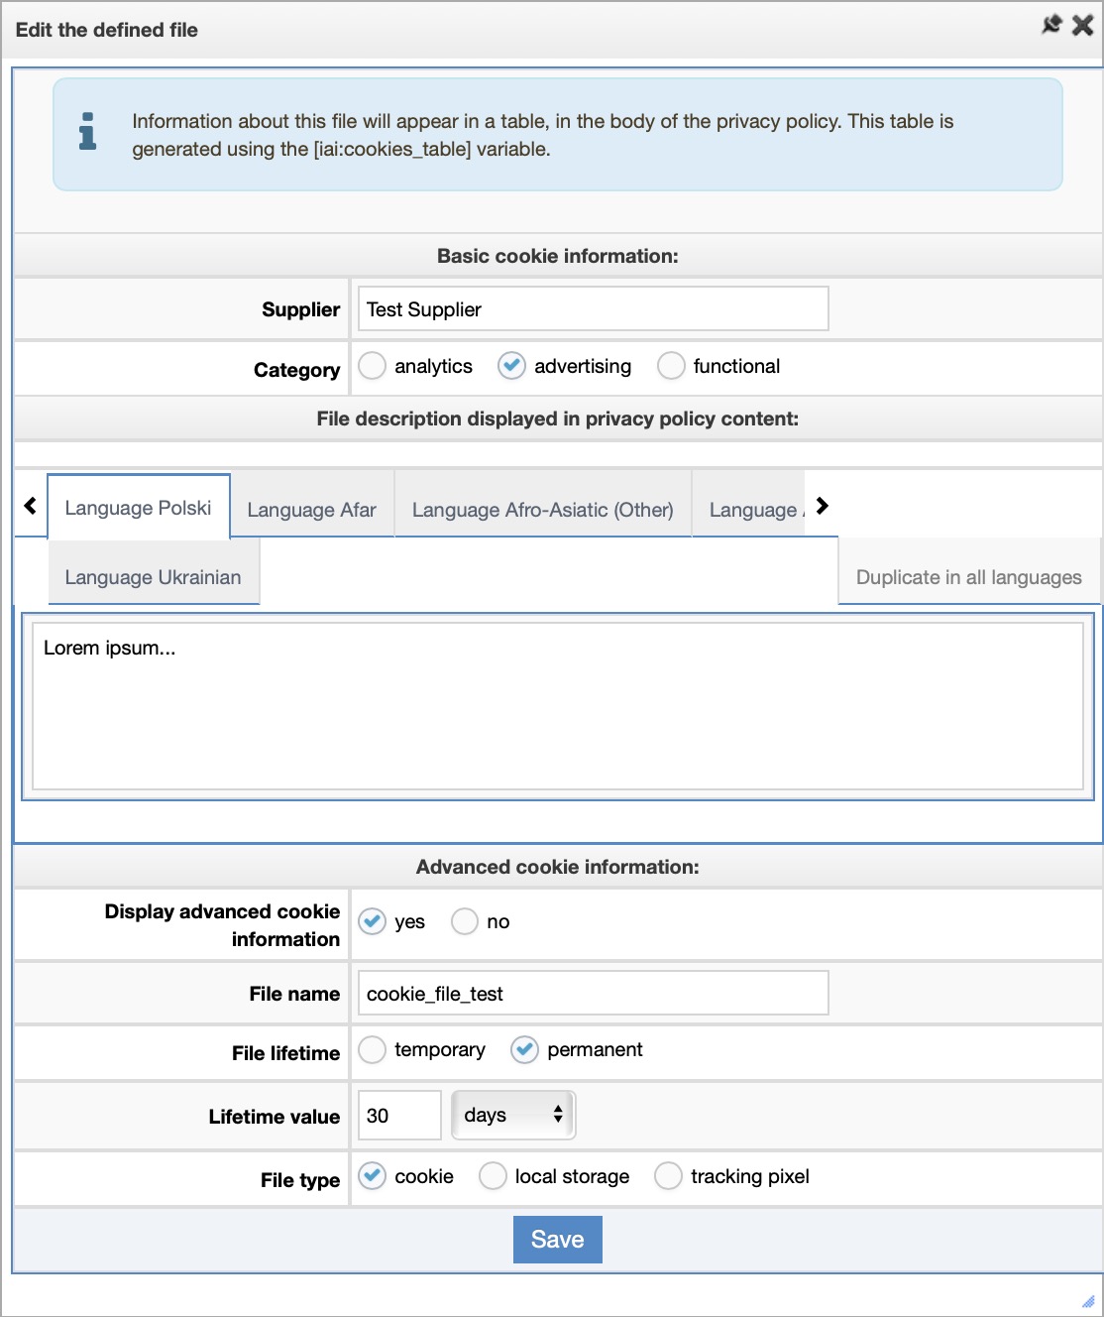Viewport: 1104px width, 1317px height.
Task: Select the functional category
Action: (x=671, y=366)
